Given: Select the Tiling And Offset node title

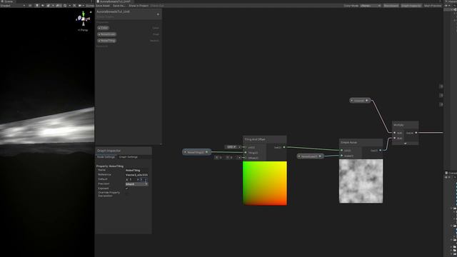Looking at the screenshot, I should coord(255,140).
